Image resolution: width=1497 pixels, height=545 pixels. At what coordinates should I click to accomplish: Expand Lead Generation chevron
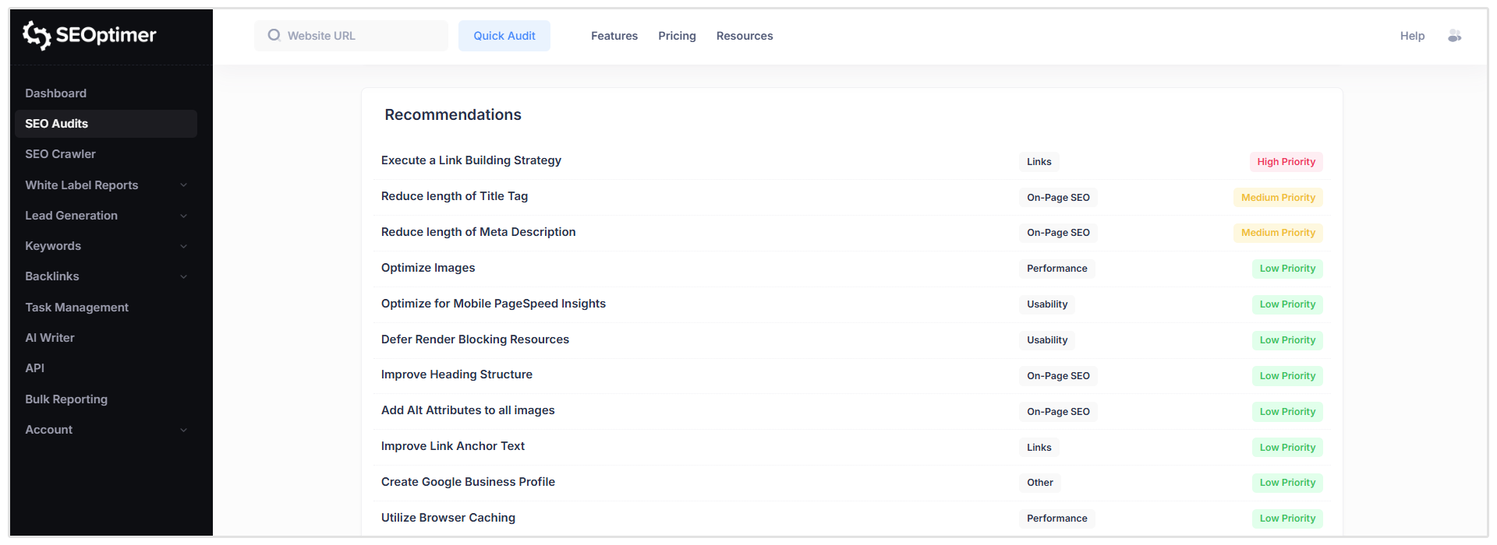click(x=184, y=216)
